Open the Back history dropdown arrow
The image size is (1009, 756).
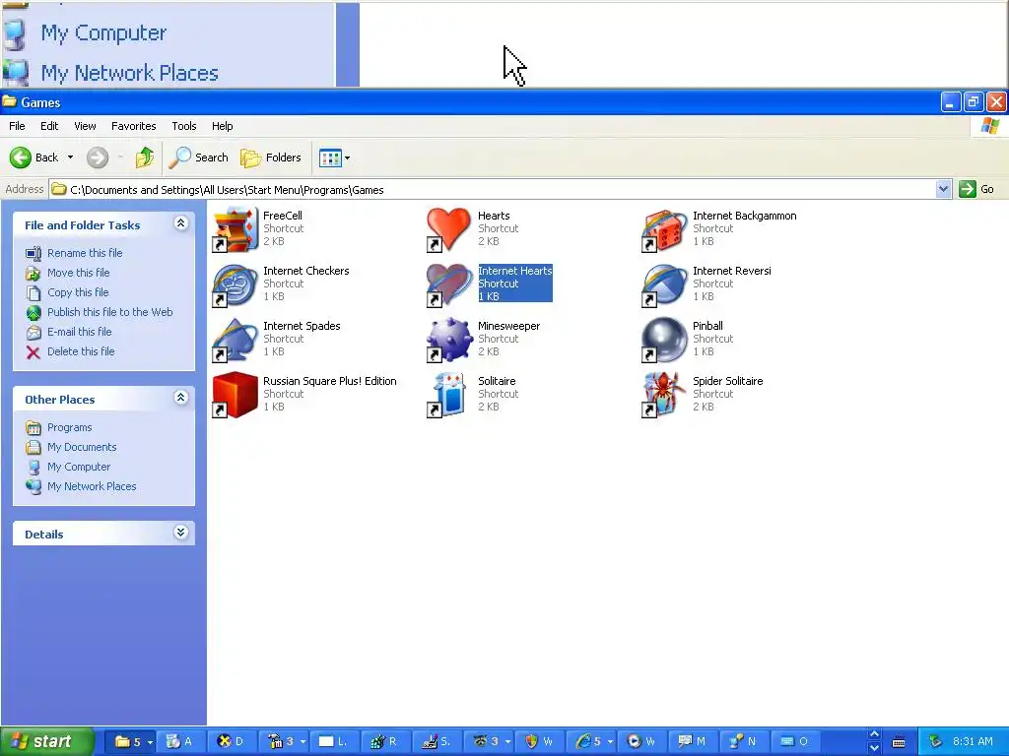click(x=70, y=157)
